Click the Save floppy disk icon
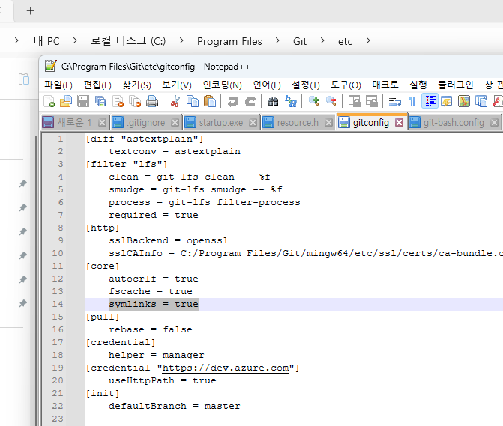 [x=83, y=102]
